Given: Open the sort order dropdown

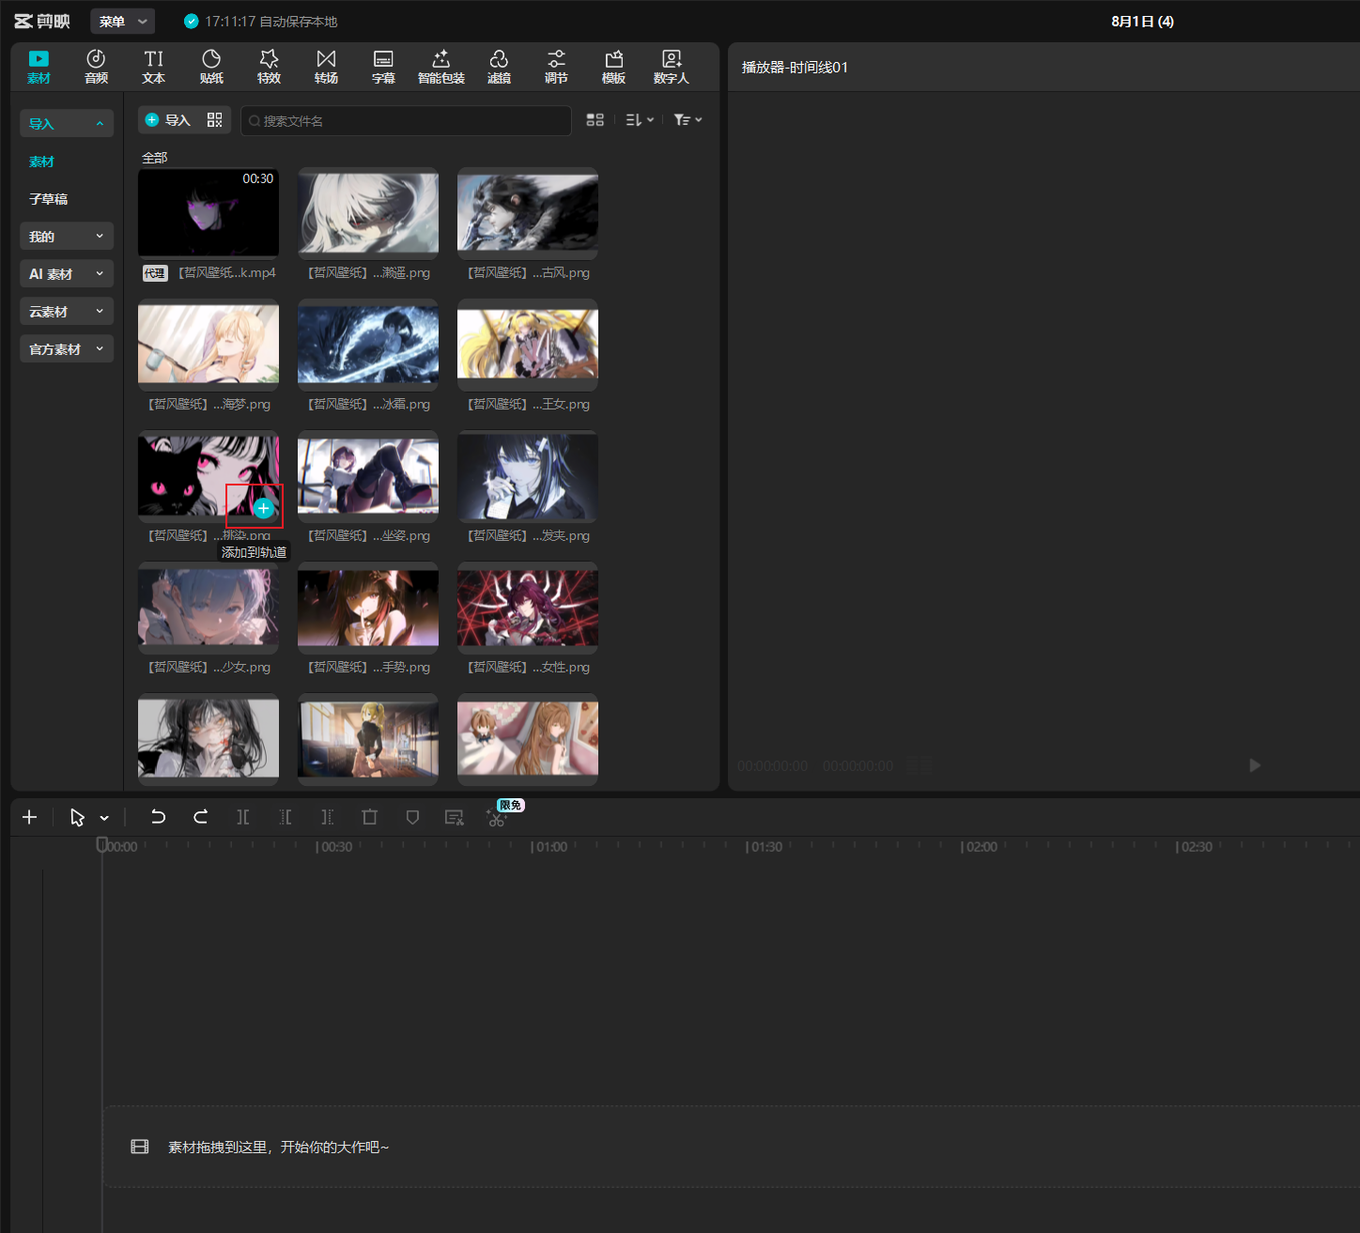Looking at the screenshot, I should click(640, 120).
